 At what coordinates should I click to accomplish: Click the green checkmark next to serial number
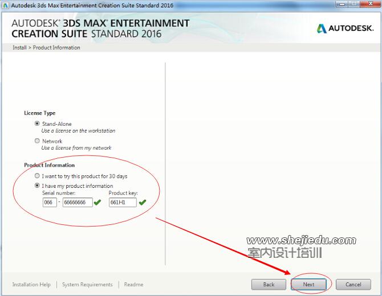click(x=97, y=202)
